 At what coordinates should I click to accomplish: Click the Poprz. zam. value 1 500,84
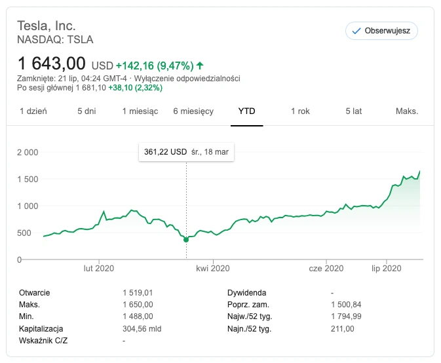coord(346,305)
